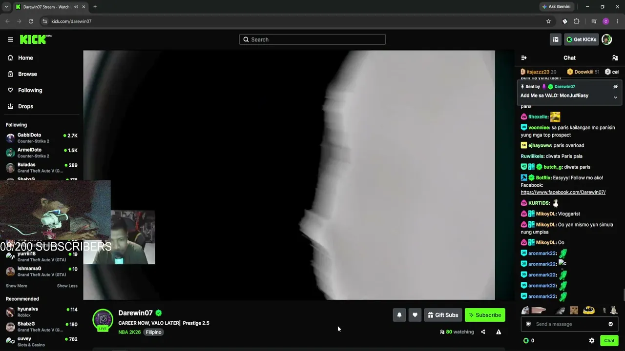This screenshot has width=625, height=351.
Task: Click voonniee username in chat
Action: click(539, 128)
